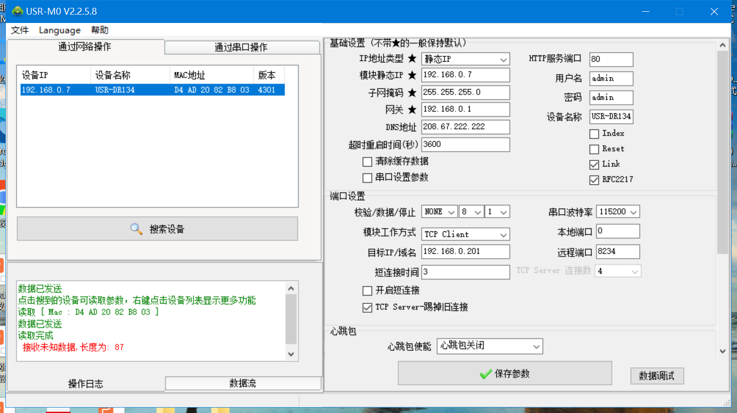Screen dimensions: 737x413
Task: Open the TCP Client work mode dropdown
Action: click(x=465, y=235)
